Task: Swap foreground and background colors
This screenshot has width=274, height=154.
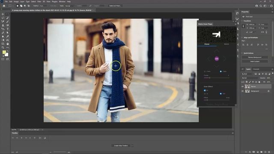Action: coord(8,51)
